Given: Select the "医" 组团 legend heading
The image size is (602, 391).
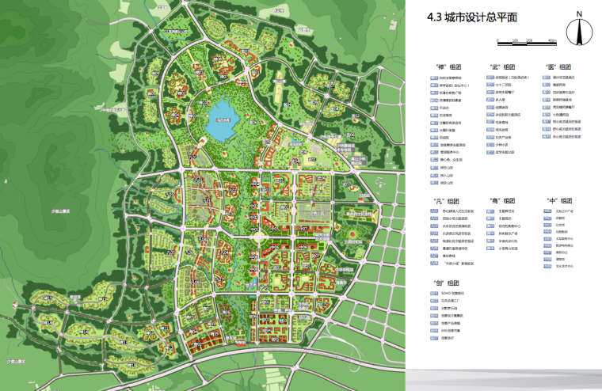Looking at the screenshot, I should point(558,67).
